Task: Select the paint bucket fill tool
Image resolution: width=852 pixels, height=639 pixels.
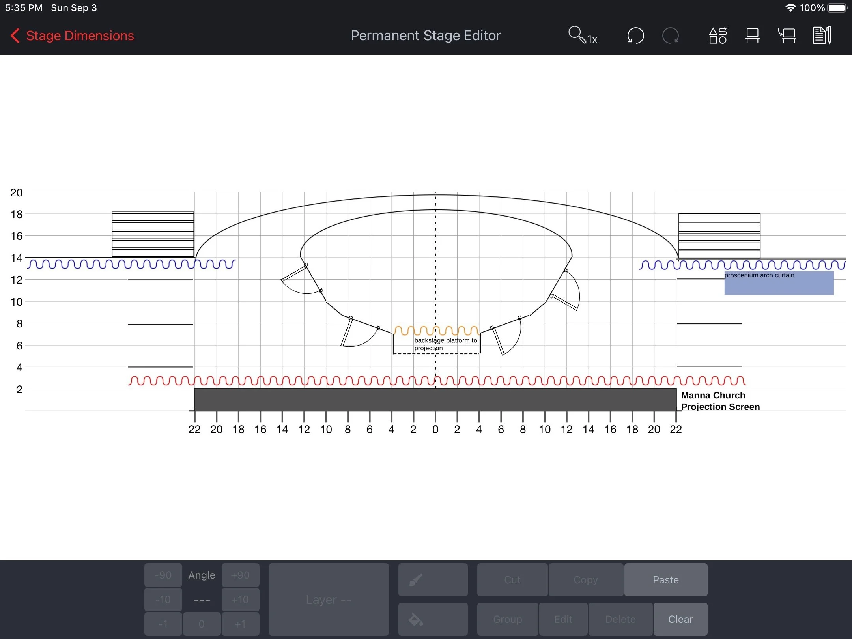Action: pyautogui.click(x=433, y=619)
